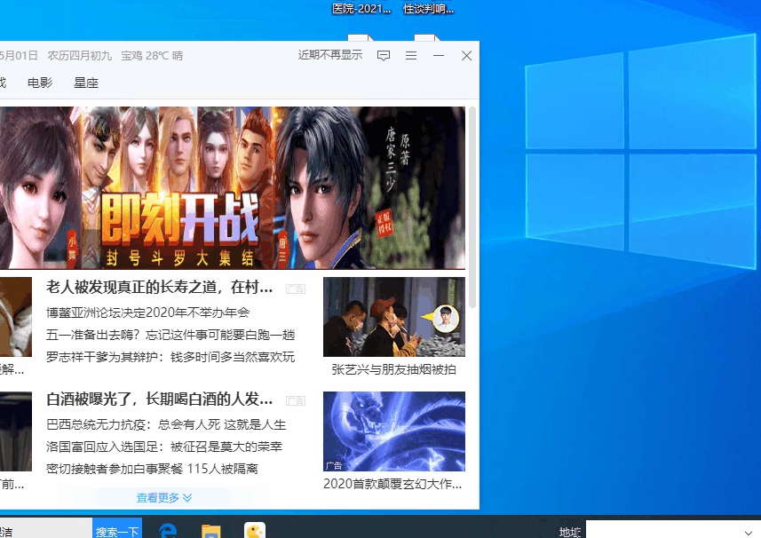This screenshot has width=761, height=538.
Task: Select the desktop file 性谈判响...
Action: (429, 8)
